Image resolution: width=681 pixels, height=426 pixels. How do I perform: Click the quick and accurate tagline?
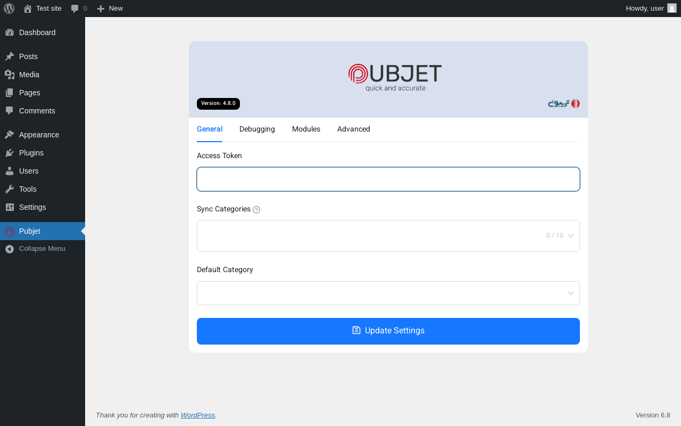395,88
